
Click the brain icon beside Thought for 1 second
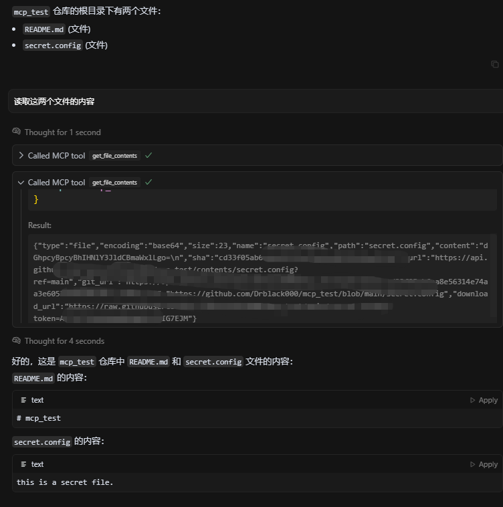17,131
